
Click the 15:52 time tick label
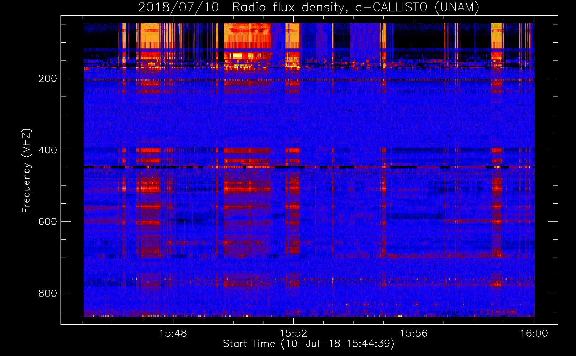point(293,334)
